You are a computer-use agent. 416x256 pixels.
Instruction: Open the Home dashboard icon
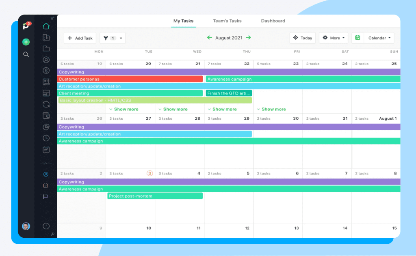[x=46, y=26]
